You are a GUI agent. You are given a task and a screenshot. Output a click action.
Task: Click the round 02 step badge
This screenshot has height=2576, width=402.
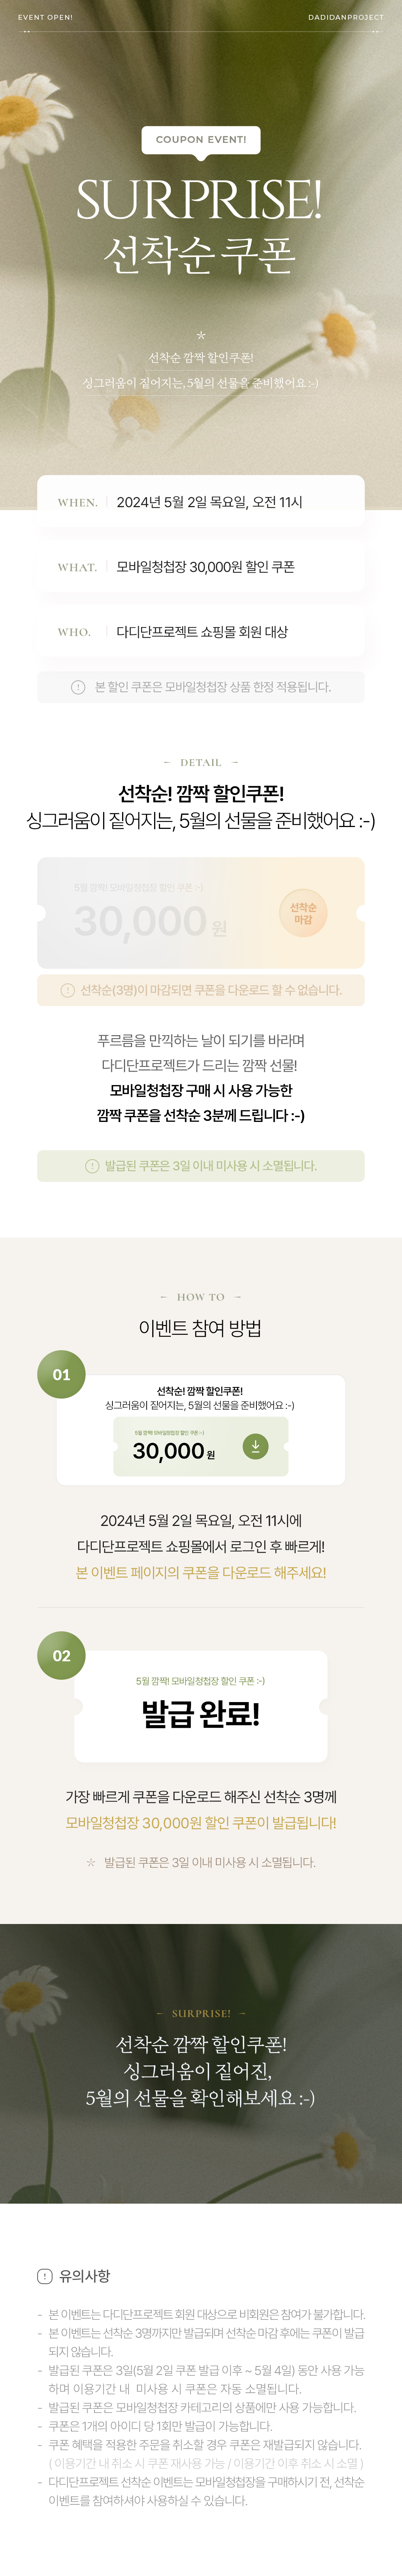pos(61,1655)
